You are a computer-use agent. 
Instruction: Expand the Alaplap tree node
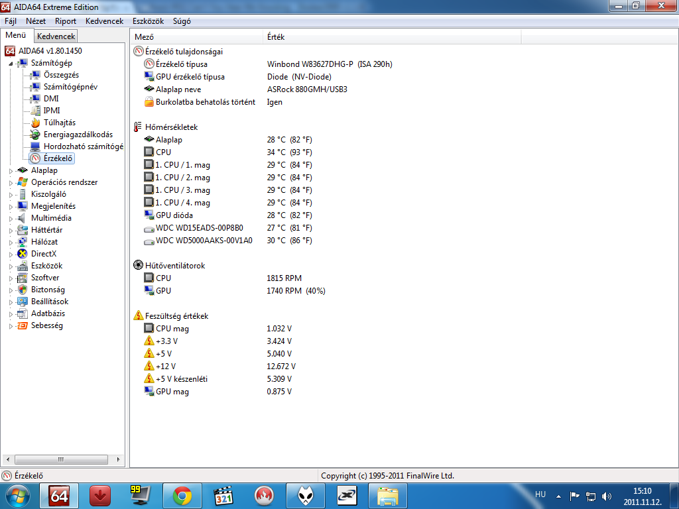11,171
